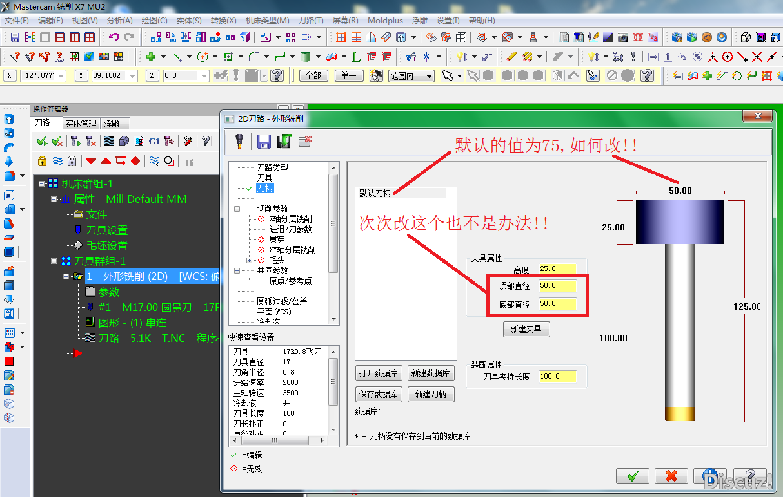This screenshot has width=783, height=497.
Task: Click horizontal scrollbar of quick view settings
Action: point(279,440)
